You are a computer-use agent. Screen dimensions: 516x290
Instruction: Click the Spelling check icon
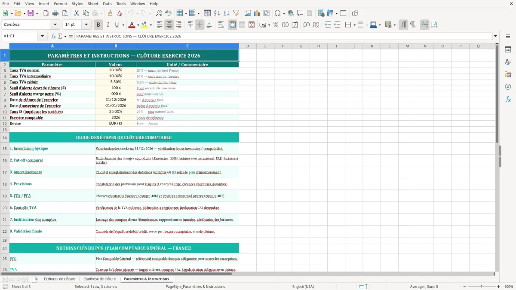pyautogui.click(x=169, y=13)
